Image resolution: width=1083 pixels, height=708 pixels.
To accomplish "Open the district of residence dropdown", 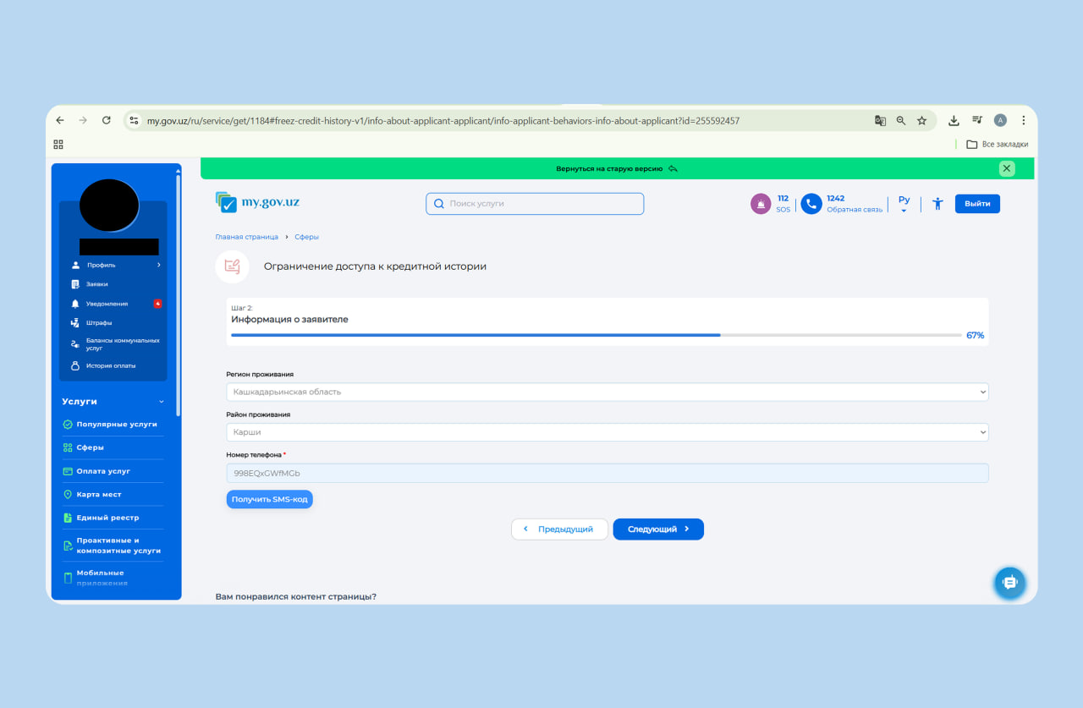I will (607, 432).
